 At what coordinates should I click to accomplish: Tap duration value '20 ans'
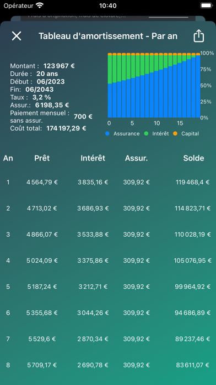coord(47,74)
